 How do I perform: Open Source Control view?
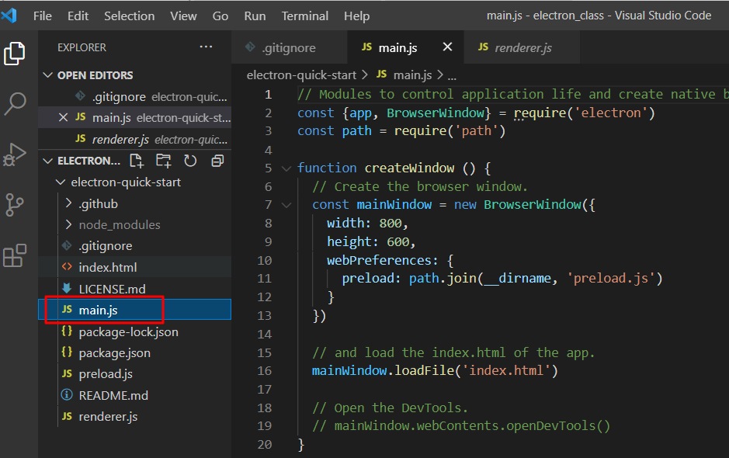click(15, 205)
